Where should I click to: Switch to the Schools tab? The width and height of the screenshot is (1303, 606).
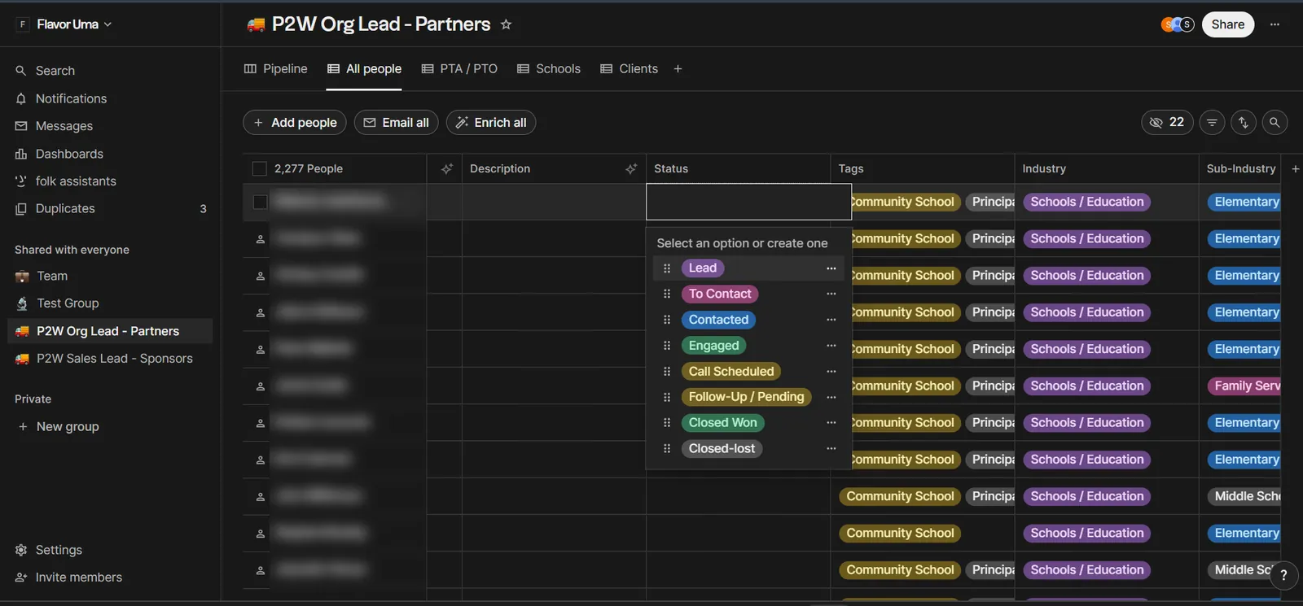549,69
